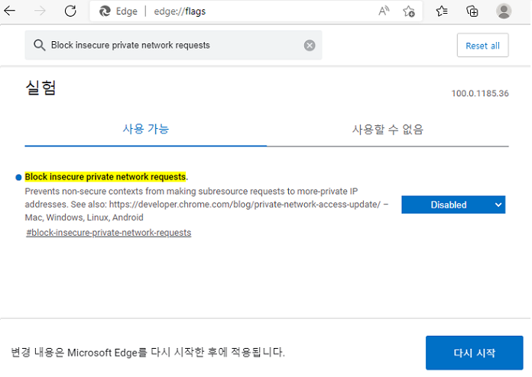This screenshot has width=532, height=377.
Task: Click the edge://flags address bar
Action: click(x=256, y=11)
